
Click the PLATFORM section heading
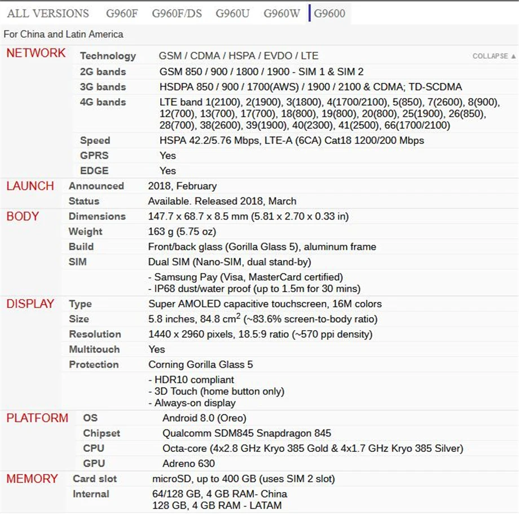pyautogui.click(x=37, y=418)
